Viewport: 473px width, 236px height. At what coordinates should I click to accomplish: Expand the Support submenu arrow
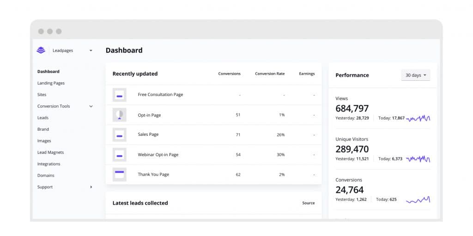[91, 187]
